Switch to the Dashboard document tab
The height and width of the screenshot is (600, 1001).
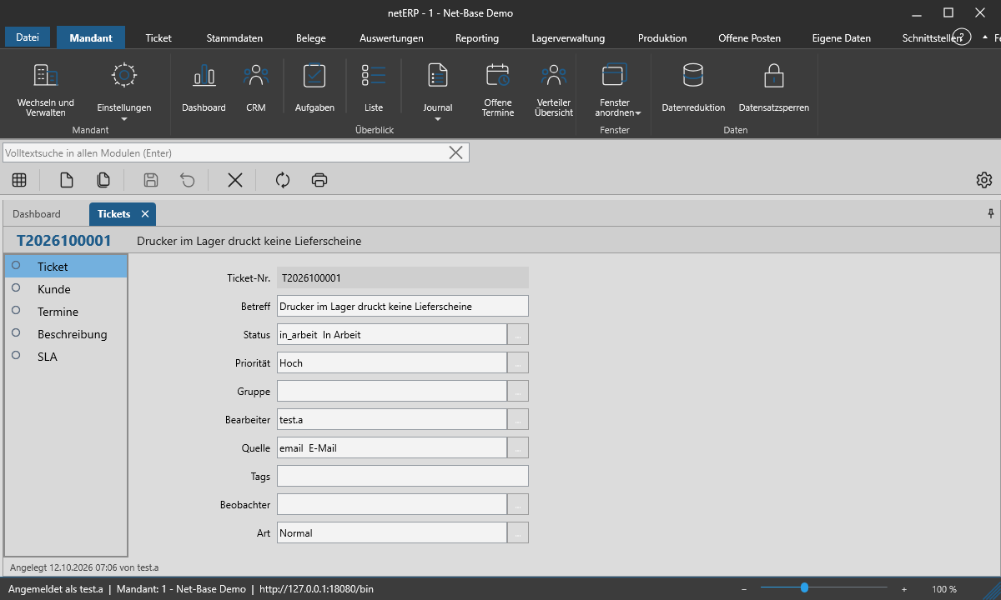tap(37, 214)
